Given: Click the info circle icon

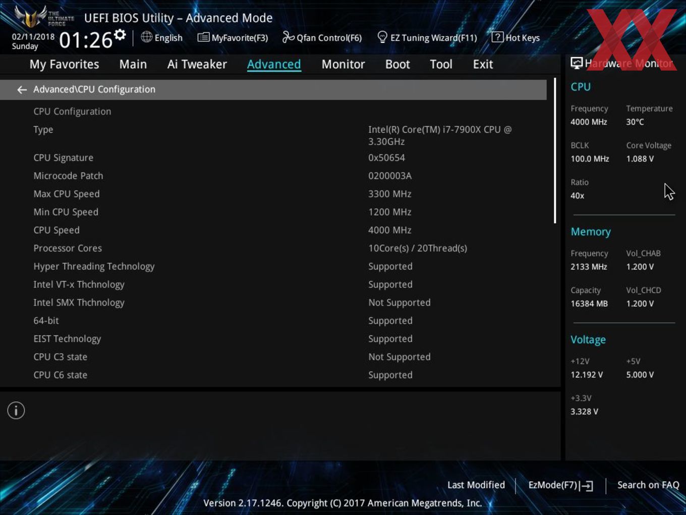Looking at the screenshot, I should coord(16,410).
